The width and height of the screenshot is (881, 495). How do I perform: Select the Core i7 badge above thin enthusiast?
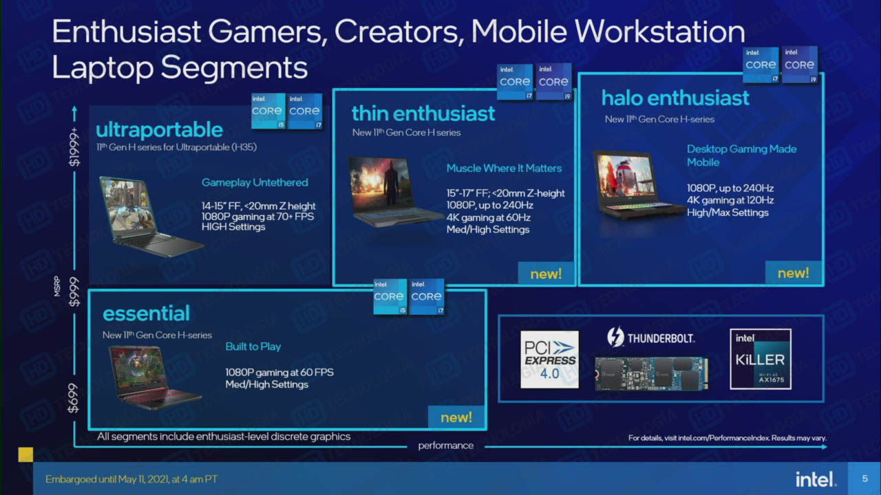click(516, 82)
